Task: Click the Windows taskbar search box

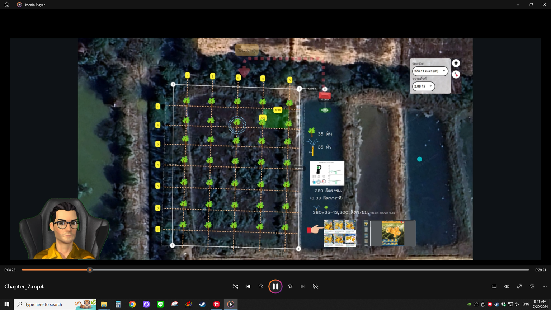Action: click(48, 304)
